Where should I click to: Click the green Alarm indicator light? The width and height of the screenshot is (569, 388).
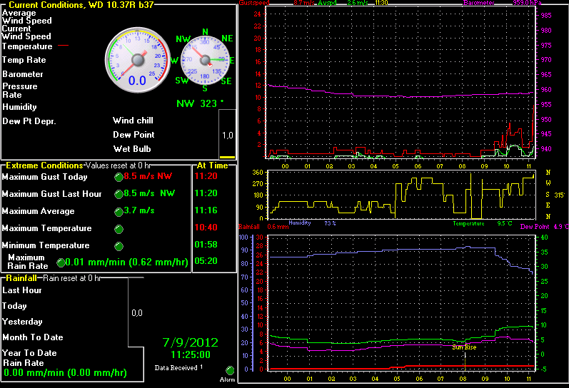230,371
